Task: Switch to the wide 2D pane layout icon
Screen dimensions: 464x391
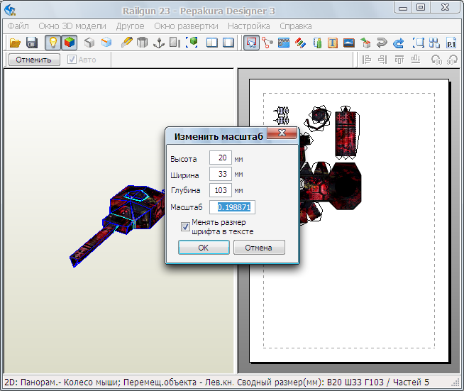Action: 228,43
